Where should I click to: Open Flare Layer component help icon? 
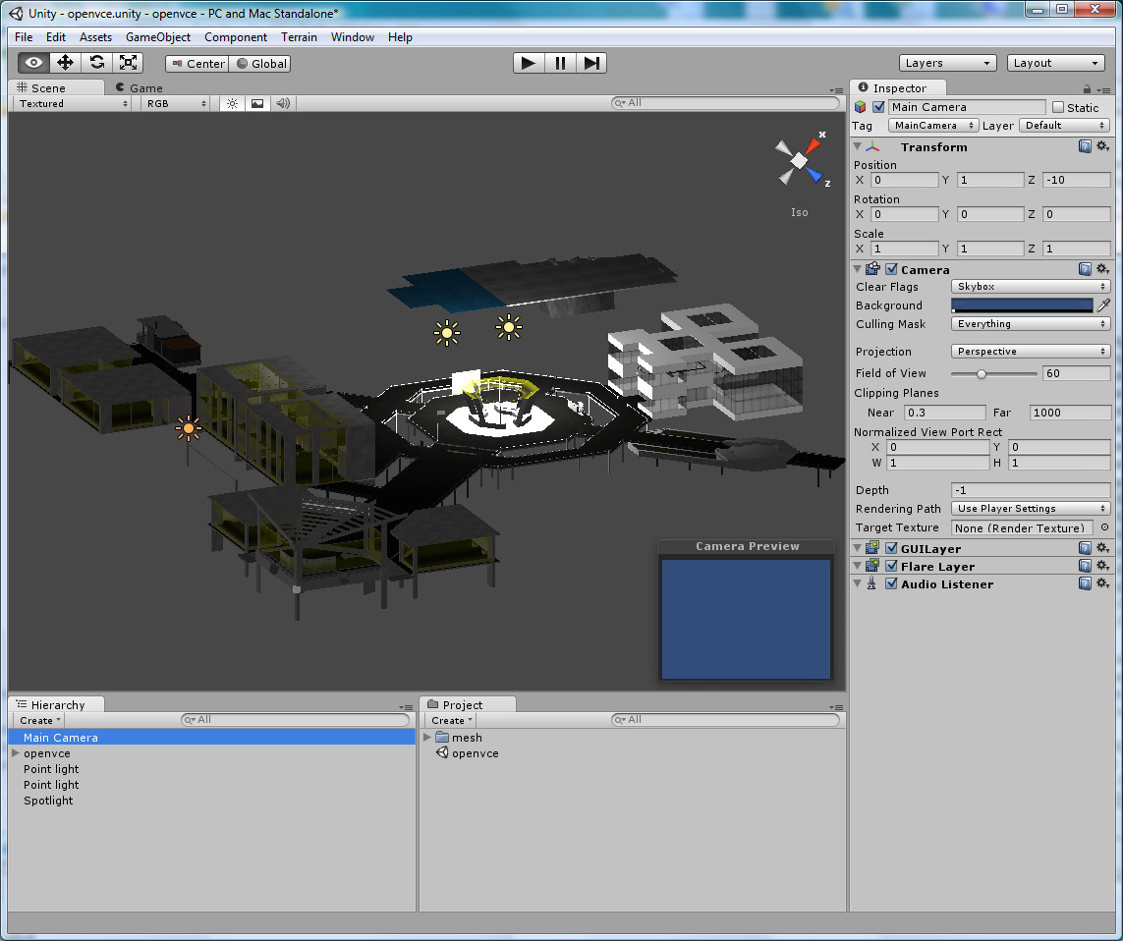click(x=1085, y=566)
